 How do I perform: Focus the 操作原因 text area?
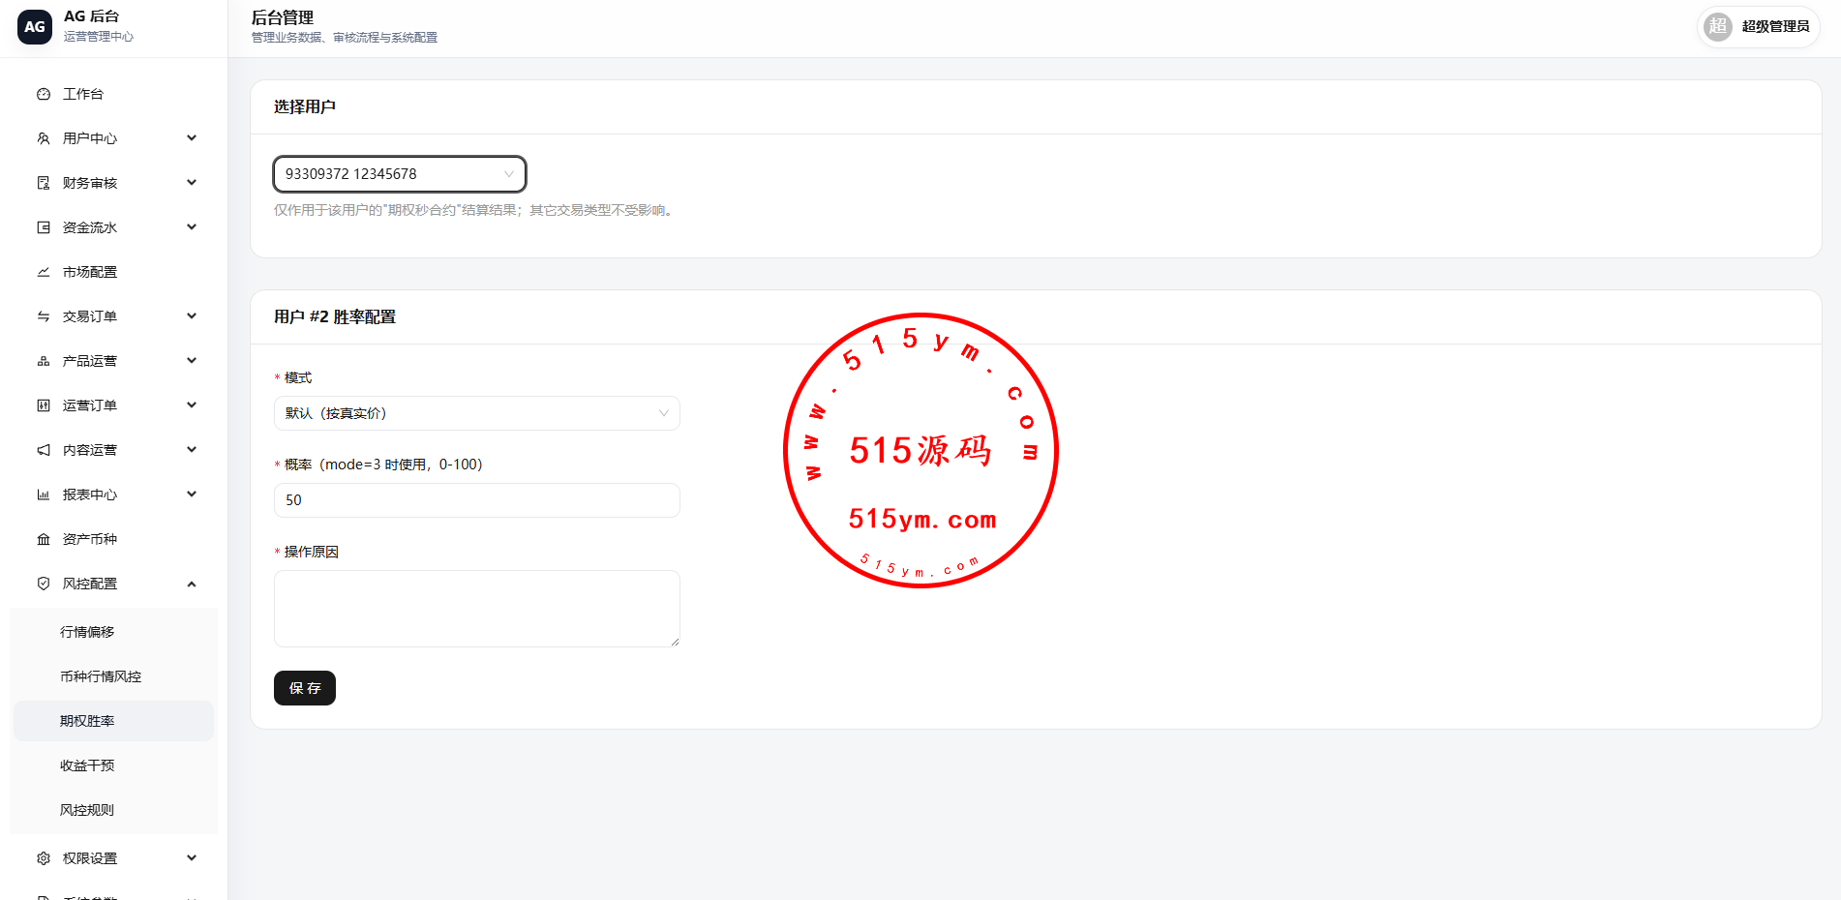coord(477,609)
